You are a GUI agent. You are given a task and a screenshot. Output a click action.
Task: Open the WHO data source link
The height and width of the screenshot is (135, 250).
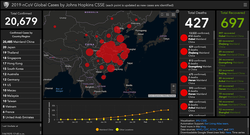click(199, 129)
